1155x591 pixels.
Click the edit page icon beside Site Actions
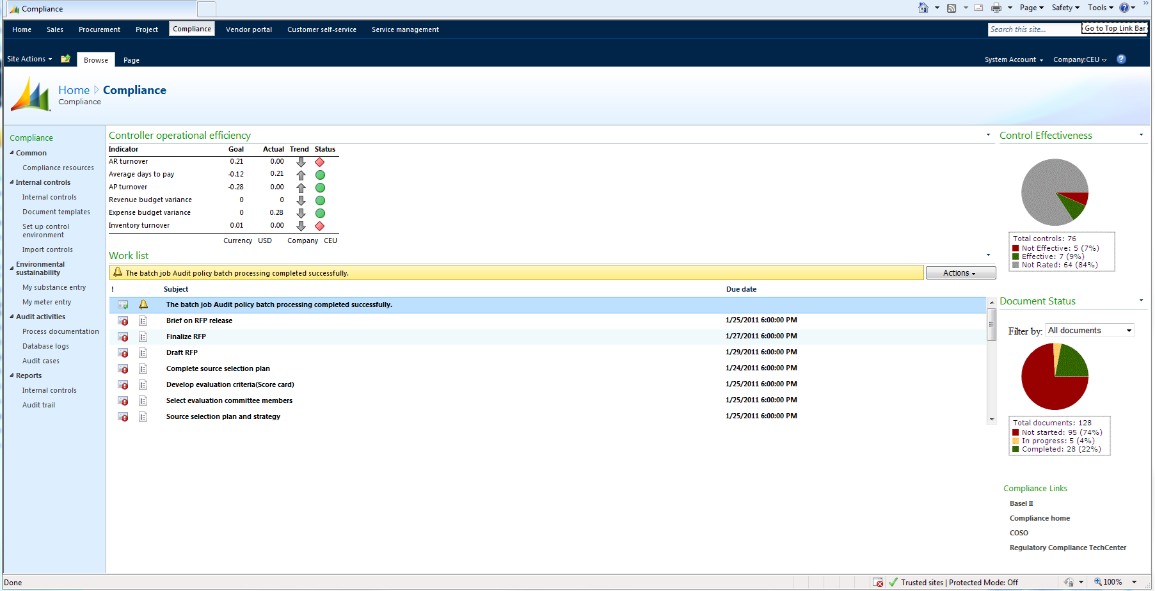tap(65, 58)
